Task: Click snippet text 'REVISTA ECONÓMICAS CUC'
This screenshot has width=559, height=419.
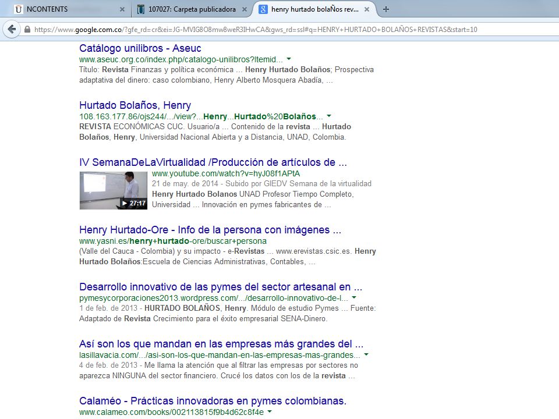Action: tap(131, 126)
